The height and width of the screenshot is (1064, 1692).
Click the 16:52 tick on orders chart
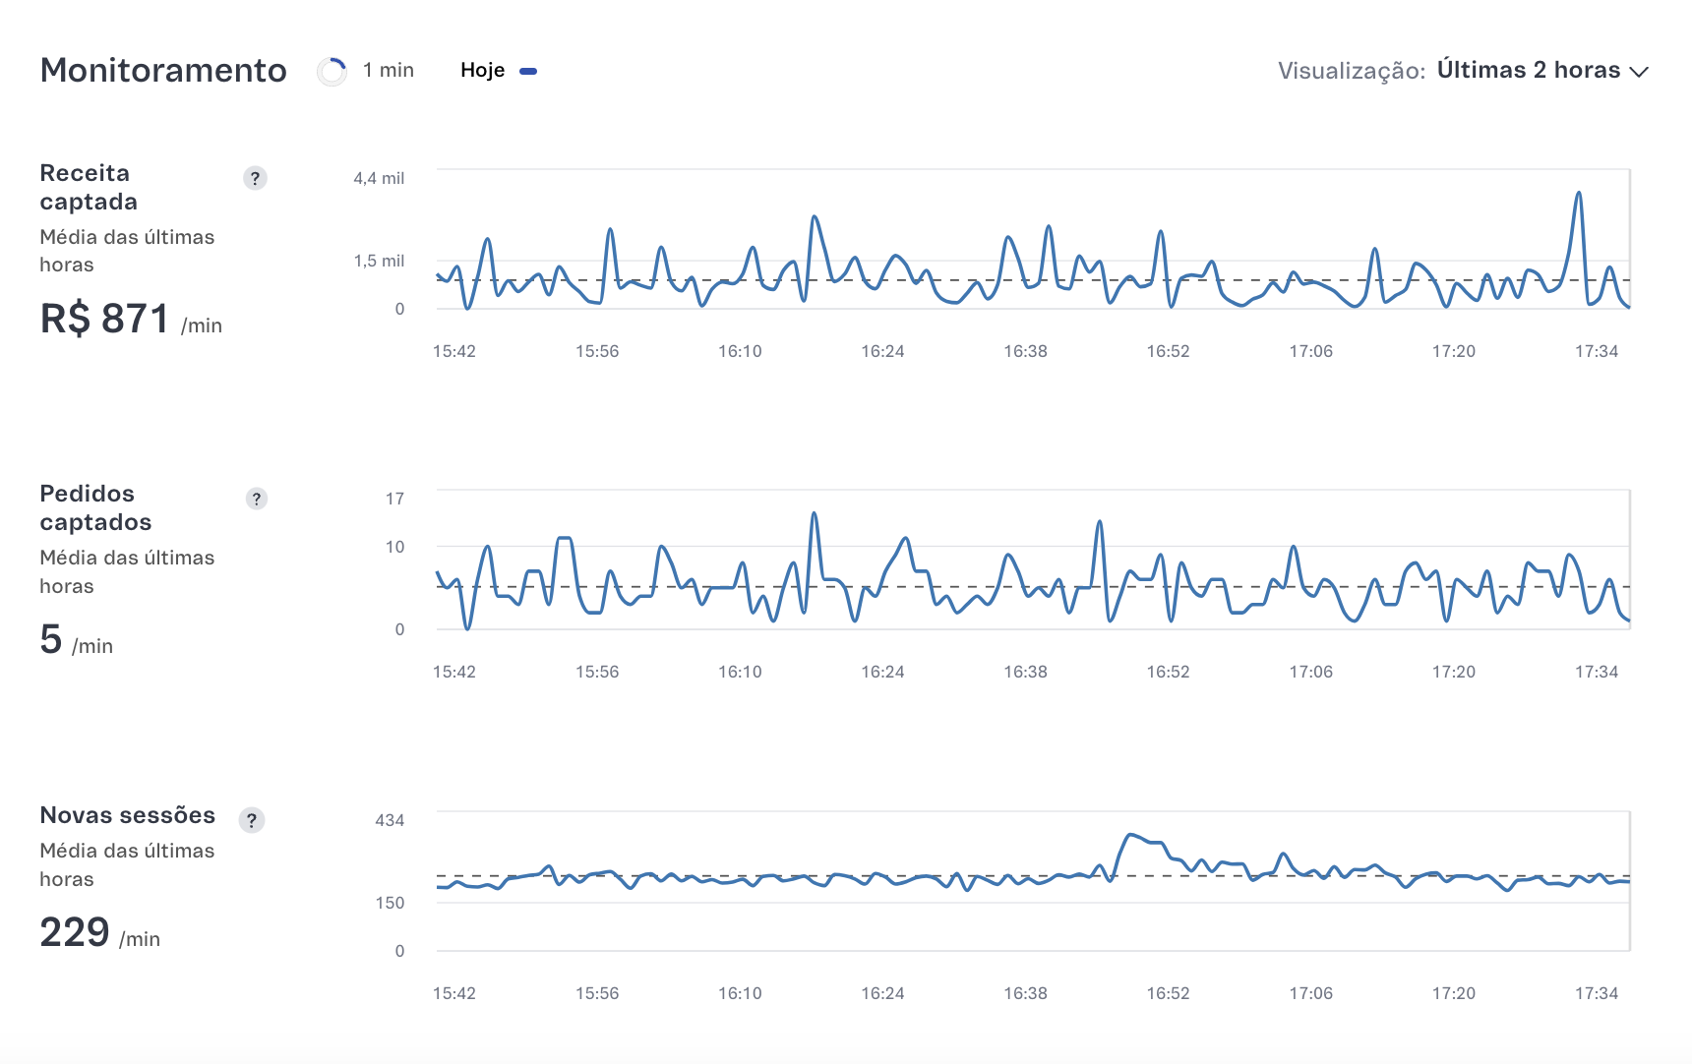click(1168, 672)
